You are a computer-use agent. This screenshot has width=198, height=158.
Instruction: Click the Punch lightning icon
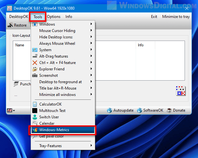(x=16, y=84)
